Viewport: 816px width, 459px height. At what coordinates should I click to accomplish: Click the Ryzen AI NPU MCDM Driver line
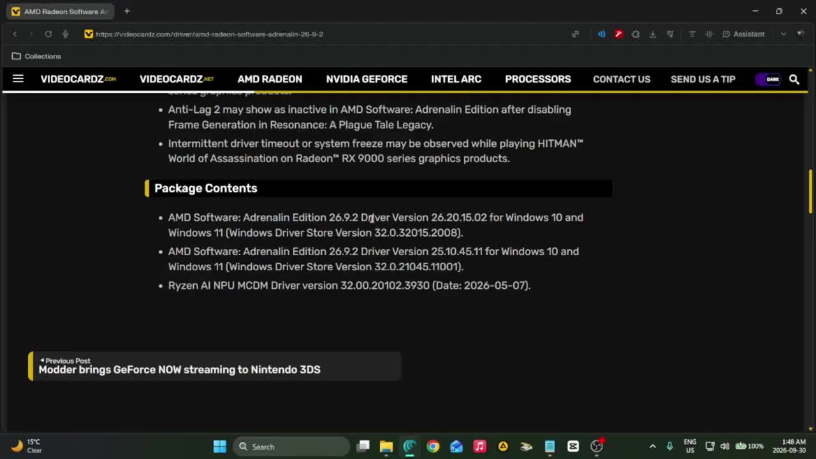(349, 285)
